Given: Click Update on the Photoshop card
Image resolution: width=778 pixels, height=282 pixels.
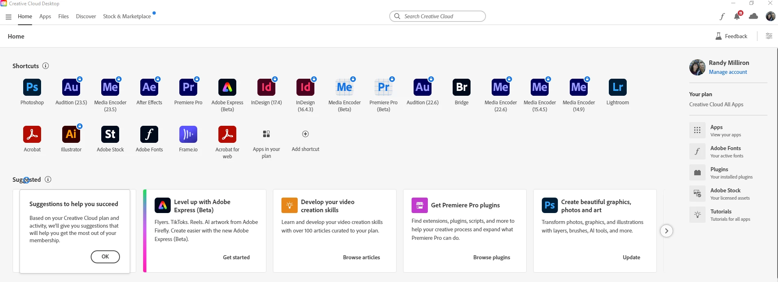Looking at the screenshot, I should (x=632, y=257).
